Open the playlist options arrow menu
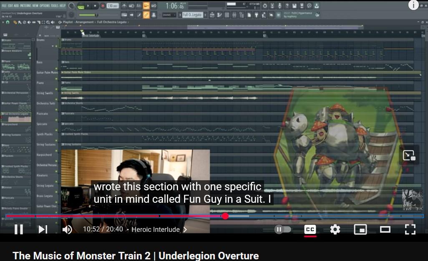The image size is (428, 261). 3,22
